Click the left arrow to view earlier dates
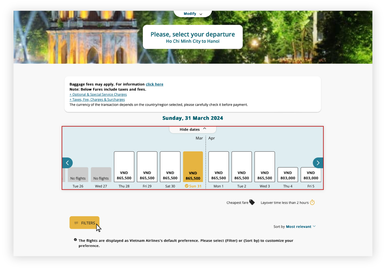Screen dimensions: 386x269 [x=67, y=163]
